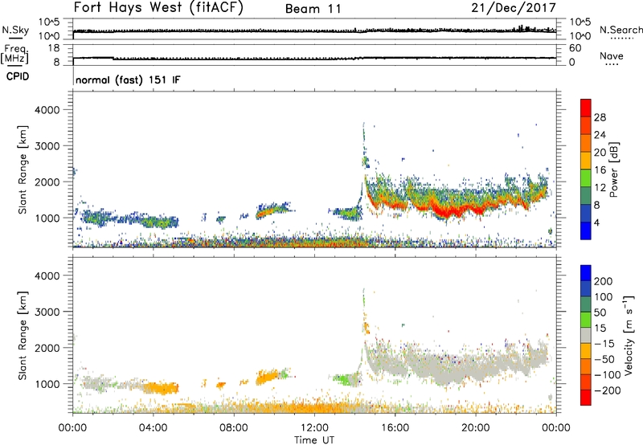Click the '2000' range tick in the velocity panel

[47, 348]
